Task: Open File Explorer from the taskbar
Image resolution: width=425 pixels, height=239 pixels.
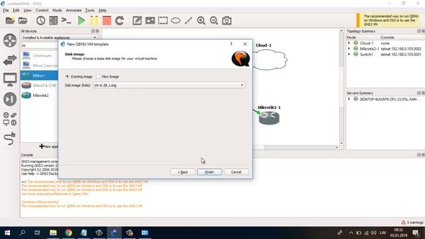Action: click(x=53, y=232)
